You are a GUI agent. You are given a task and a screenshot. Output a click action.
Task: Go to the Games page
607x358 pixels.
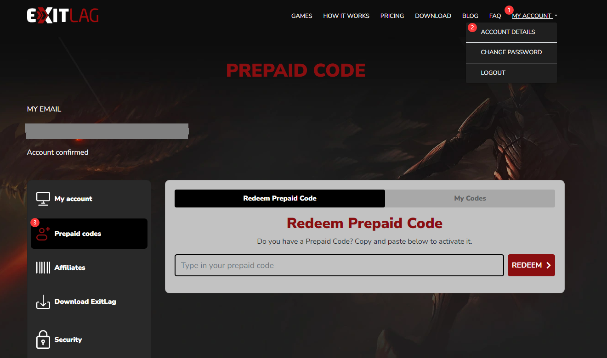click(x=302, y=16)
